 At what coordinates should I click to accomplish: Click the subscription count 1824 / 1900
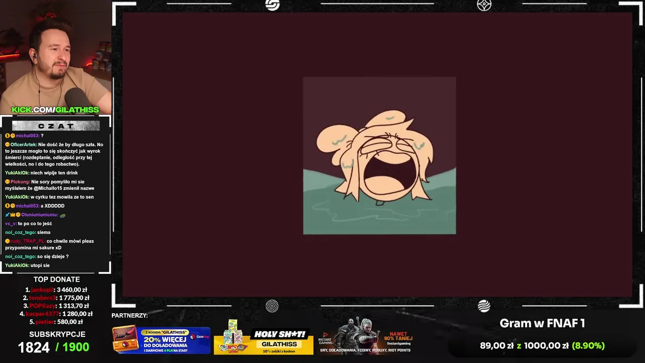coord(53,347)
